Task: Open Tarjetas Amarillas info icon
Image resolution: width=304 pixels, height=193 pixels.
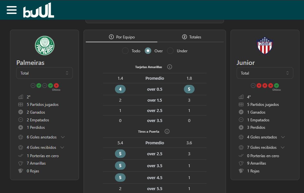Action: pos(170,67)
